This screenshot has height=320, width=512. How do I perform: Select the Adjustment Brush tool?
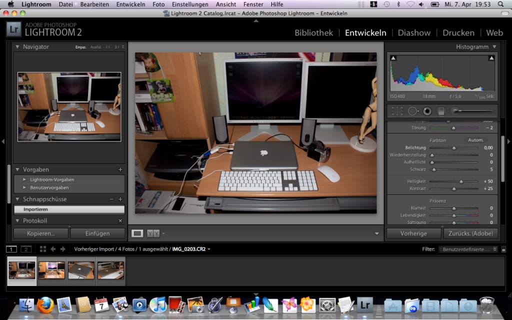click(471, 111)
